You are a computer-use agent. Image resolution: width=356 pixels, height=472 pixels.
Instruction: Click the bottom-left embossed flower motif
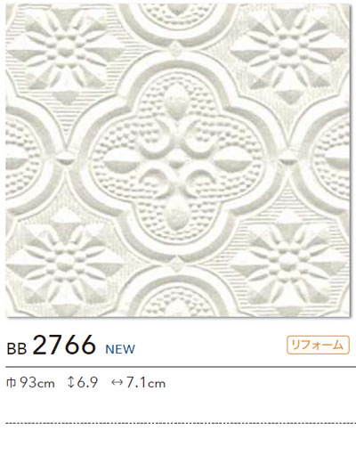point(64,266)
